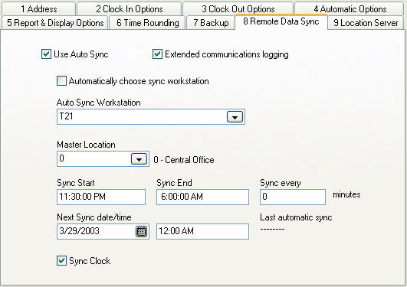This screenshot has height=287, width=407.
Task: Click the 'Last automatic sync' label
Action: [296, 217]
